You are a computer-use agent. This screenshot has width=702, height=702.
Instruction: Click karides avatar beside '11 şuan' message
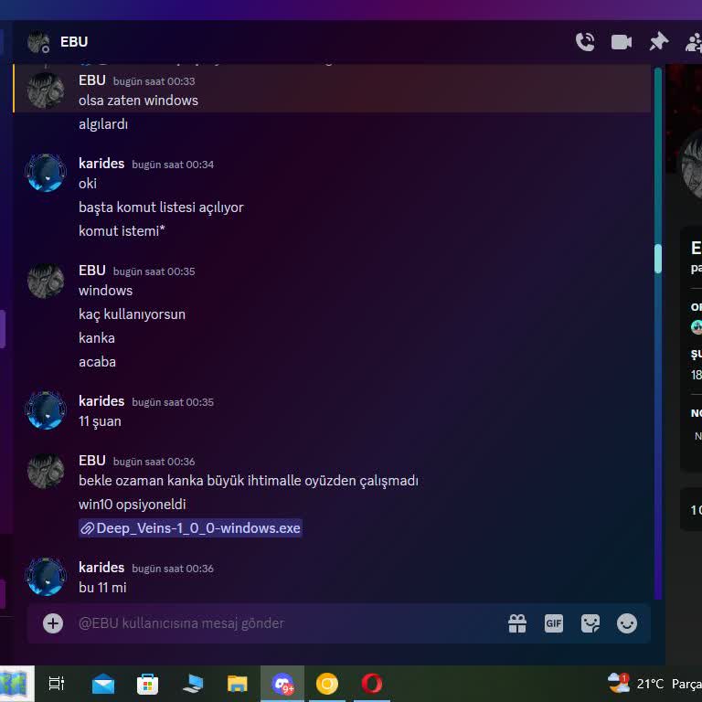click(46, 410)
